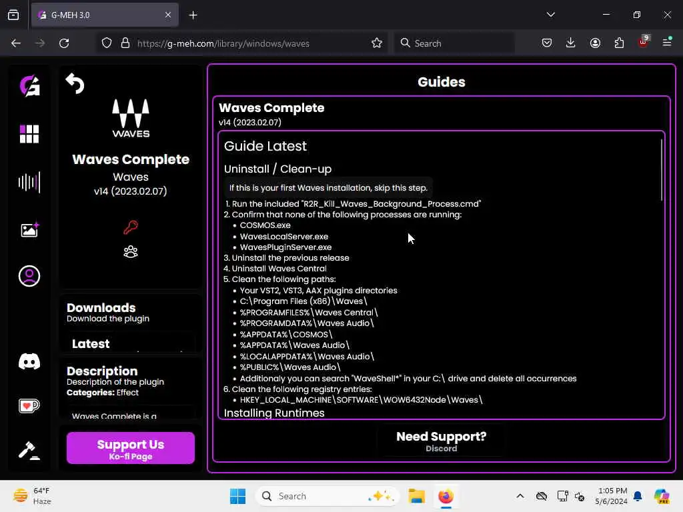
Task: Click the tray display-with-phone icon beside the cloud
Action: click(x=562, y=496)
